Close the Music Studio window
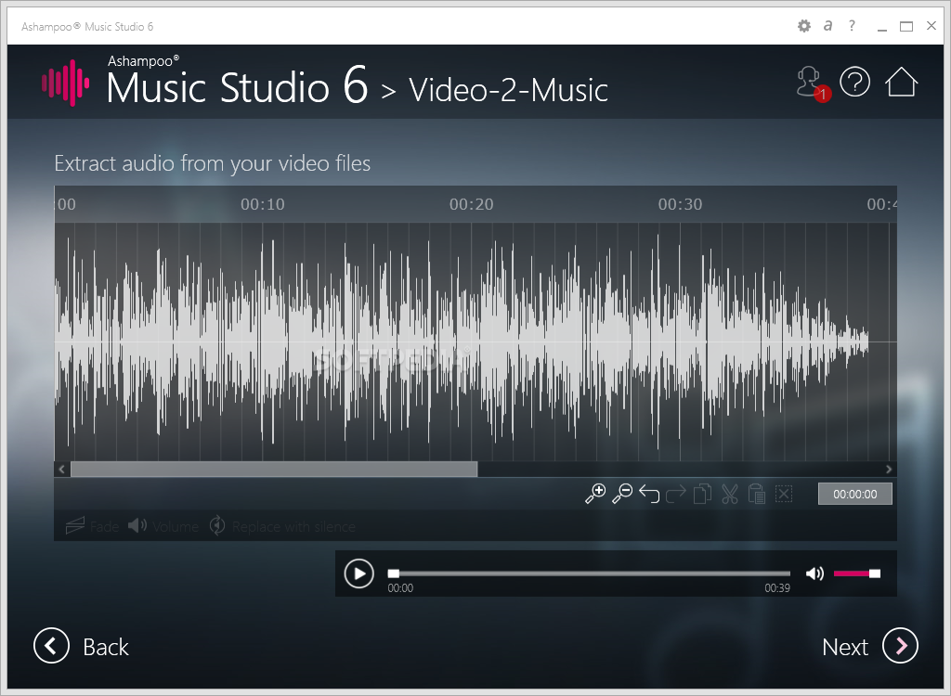Screen dimensions: 951x696 click(x=931, y=25)
